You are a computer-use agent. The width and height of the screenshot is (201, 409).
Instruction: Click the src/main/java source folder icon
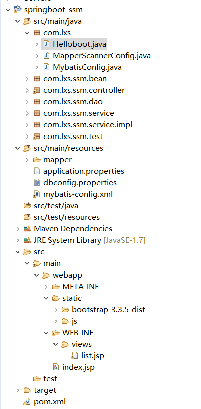(x=27, y=21)
